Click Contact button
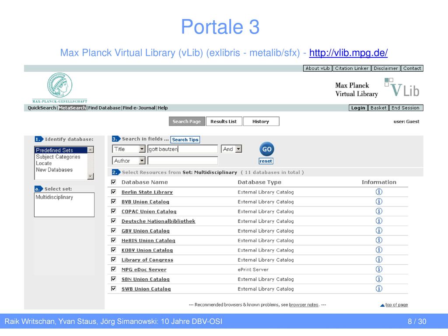The width and height of the screenshot is (448, 336). coord(412,68)
